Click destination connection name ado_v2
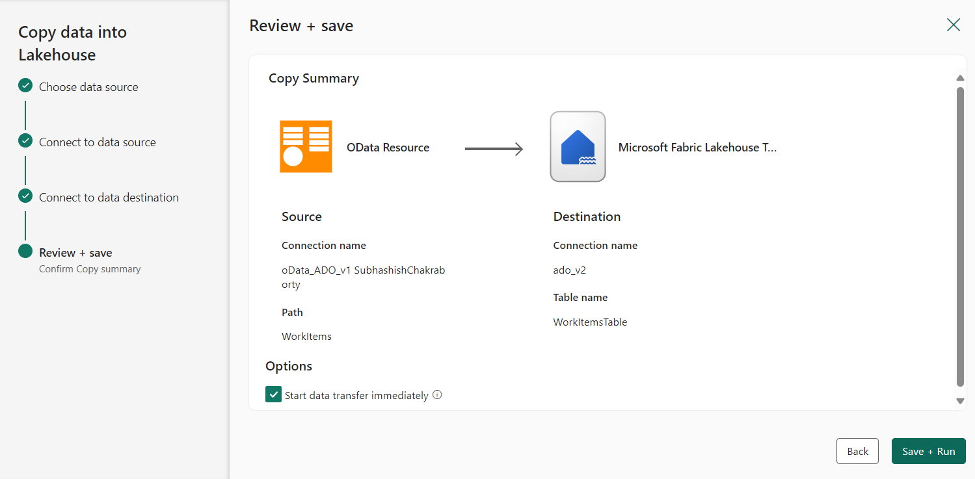975x479 pixels. [570, 270]
